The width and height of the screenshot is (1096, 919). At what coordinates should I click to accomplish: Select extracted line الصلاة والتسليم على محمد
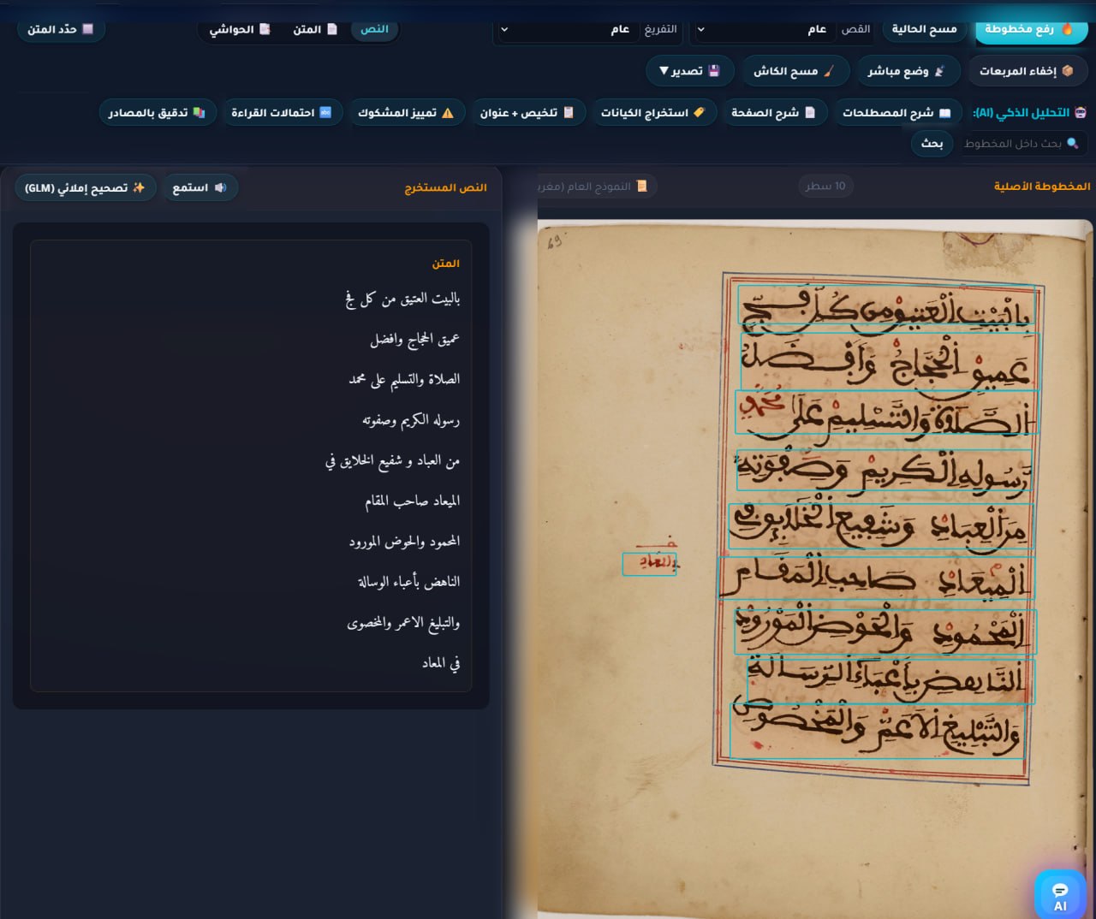coord(404,379)
